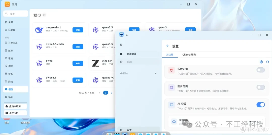Install the deepseek-r1 model
Screen dimensions: 272x135
(x=78, y=30)
